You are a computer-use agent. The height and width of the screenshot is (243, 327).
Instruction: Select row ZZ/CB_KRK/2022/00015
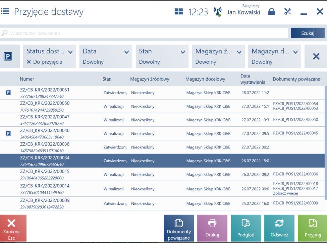tap(162, 174)
